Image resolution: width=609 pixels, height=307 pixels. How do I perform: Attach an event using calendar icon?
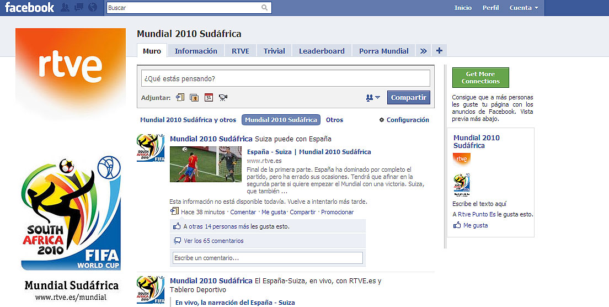tap(209, 98)
